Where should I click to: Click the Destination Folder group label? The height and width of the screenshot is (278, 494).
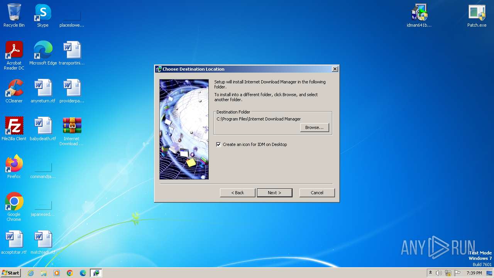[x=233, y=112]
